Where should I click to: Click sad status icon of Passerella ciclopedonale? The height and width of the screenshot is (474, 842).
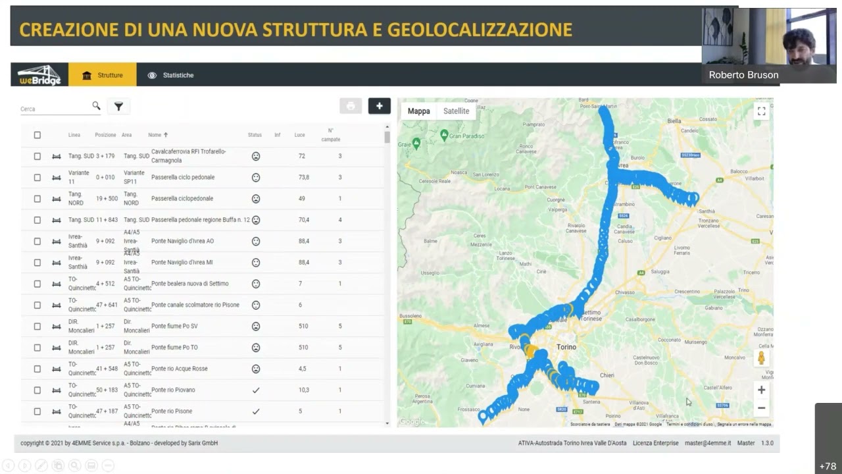(x=256, y=199)
